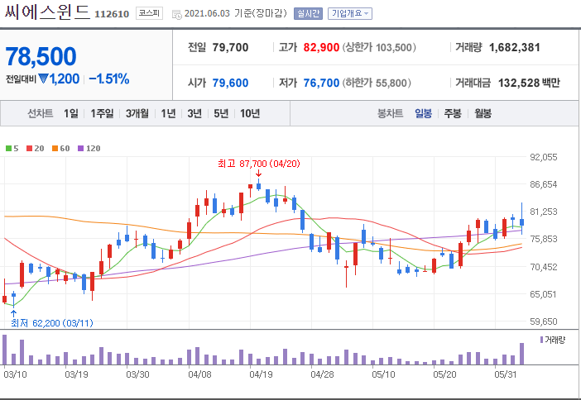Select the 1일 line chart tab

71,113
